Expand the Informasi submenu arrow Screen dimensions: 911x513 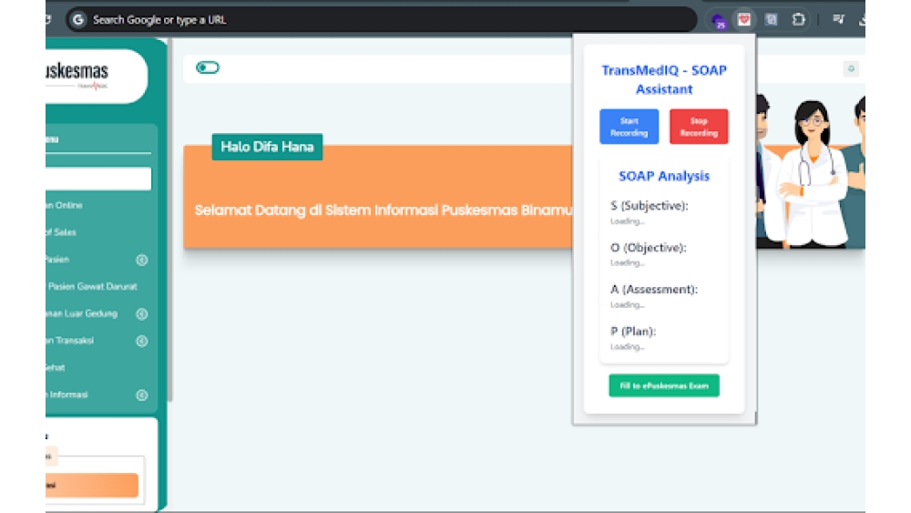point(141,395)
